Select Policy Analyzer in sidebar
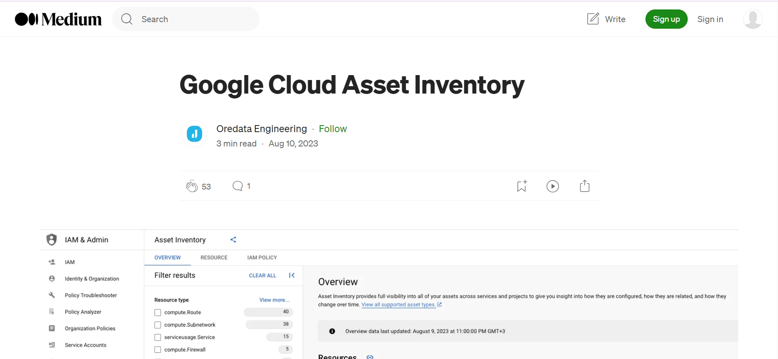This screenshot has height=359, width=778. (83, 312)
